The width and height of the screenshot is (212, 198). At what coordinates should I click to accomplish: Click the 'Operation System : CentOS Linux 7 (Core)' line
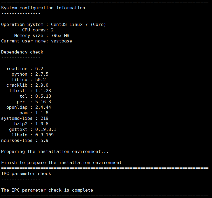coord(53,24)
